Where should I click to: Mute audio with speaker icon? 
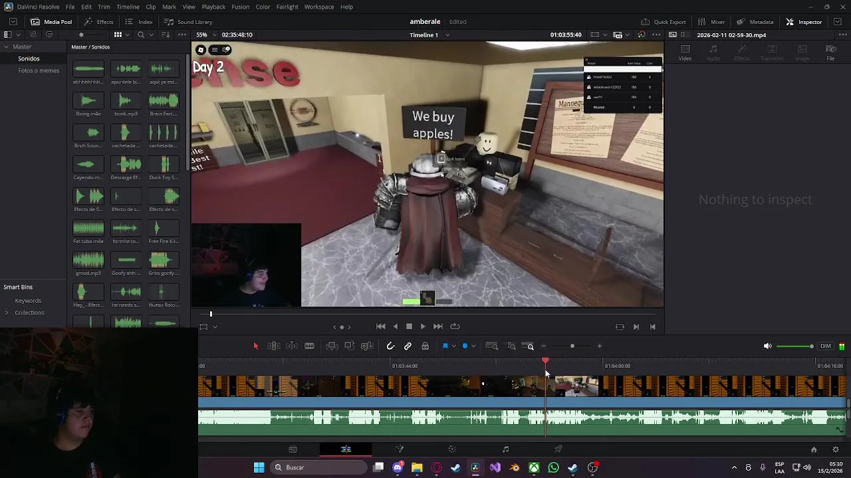coord(767,346)
